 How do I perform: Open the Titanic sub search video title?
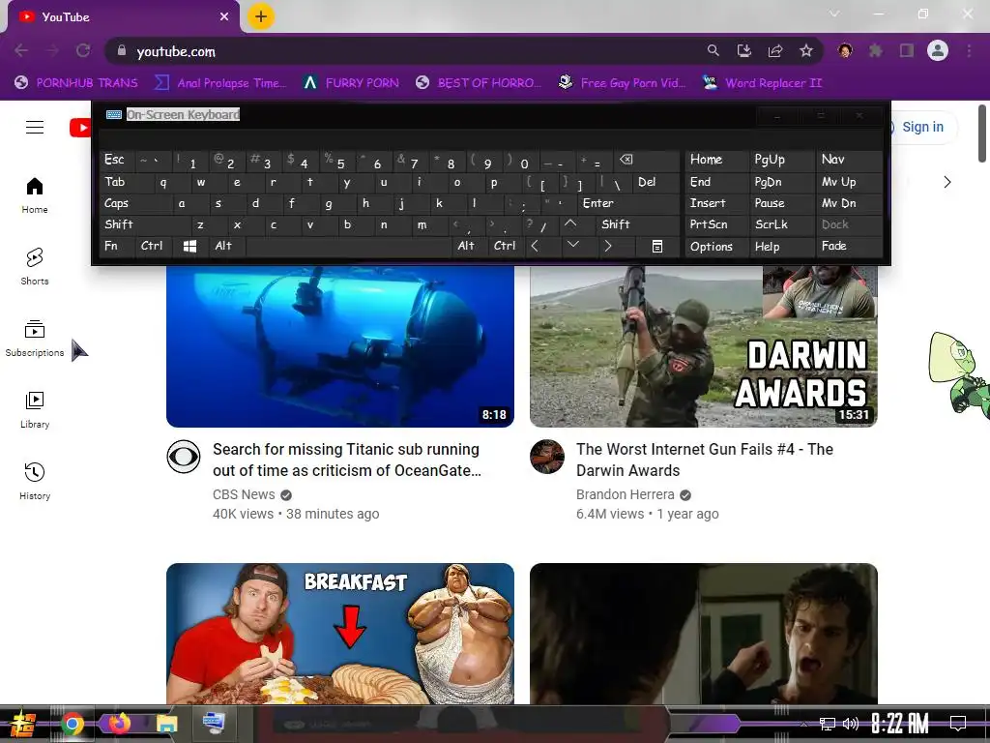click(347, 460)
